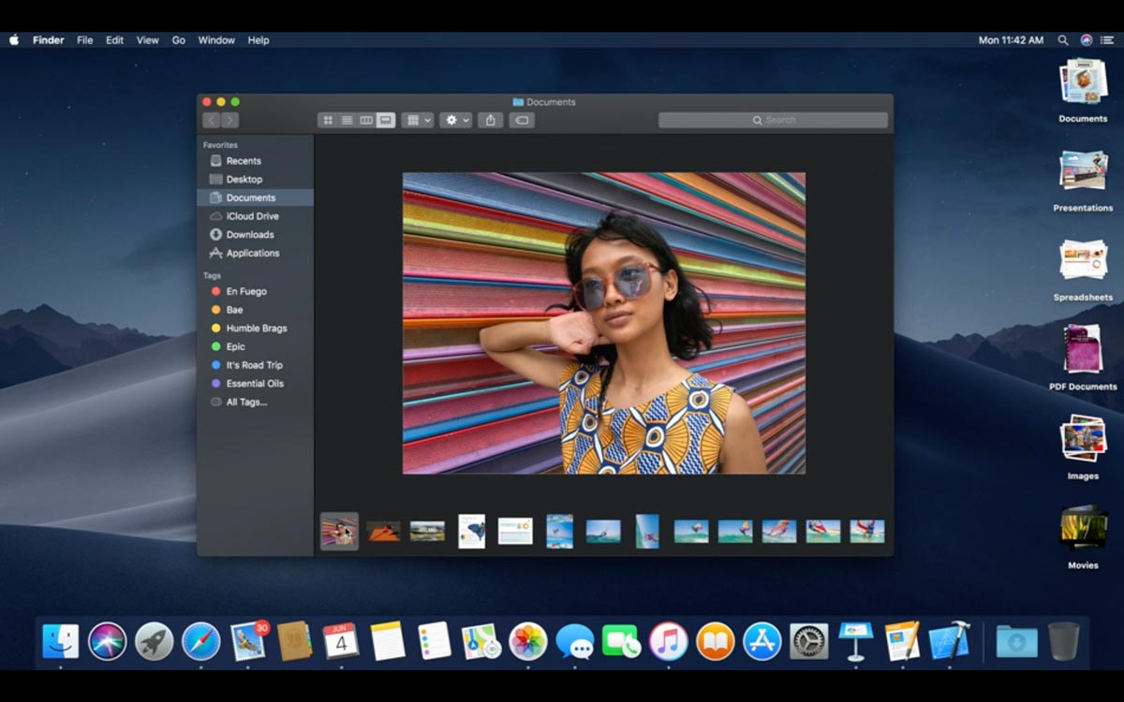
Task: Click the Finder search field
Action: 773,120
